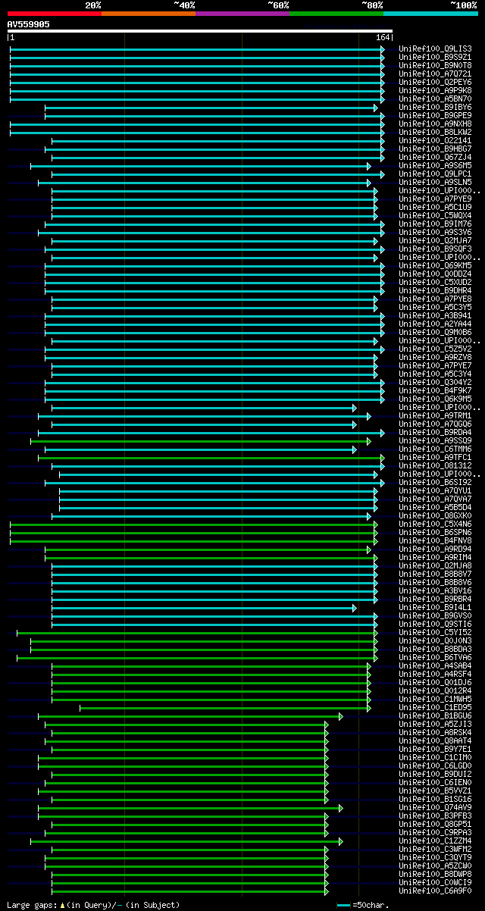This screenshot has width=485, height=911.
Task: Select label UniRef100_B6SI92
Action: [x=436, y=483]
